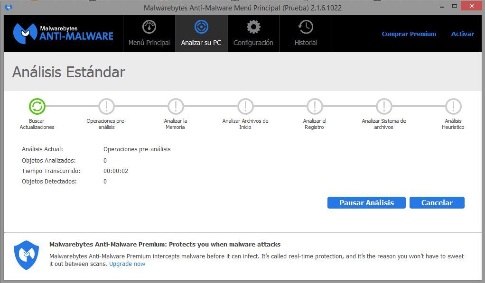The image size is (485, 283).
Task: Click the Tiempo Transcurrido label
Action: pyautogui.click(x=51, y=171)
